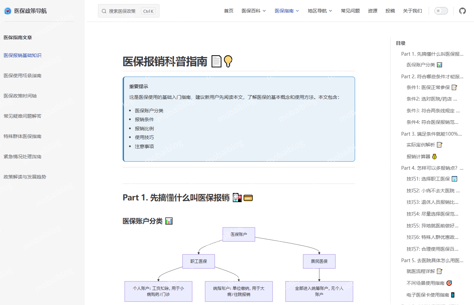Toggle the dark mode switch

tap(441, 10)
